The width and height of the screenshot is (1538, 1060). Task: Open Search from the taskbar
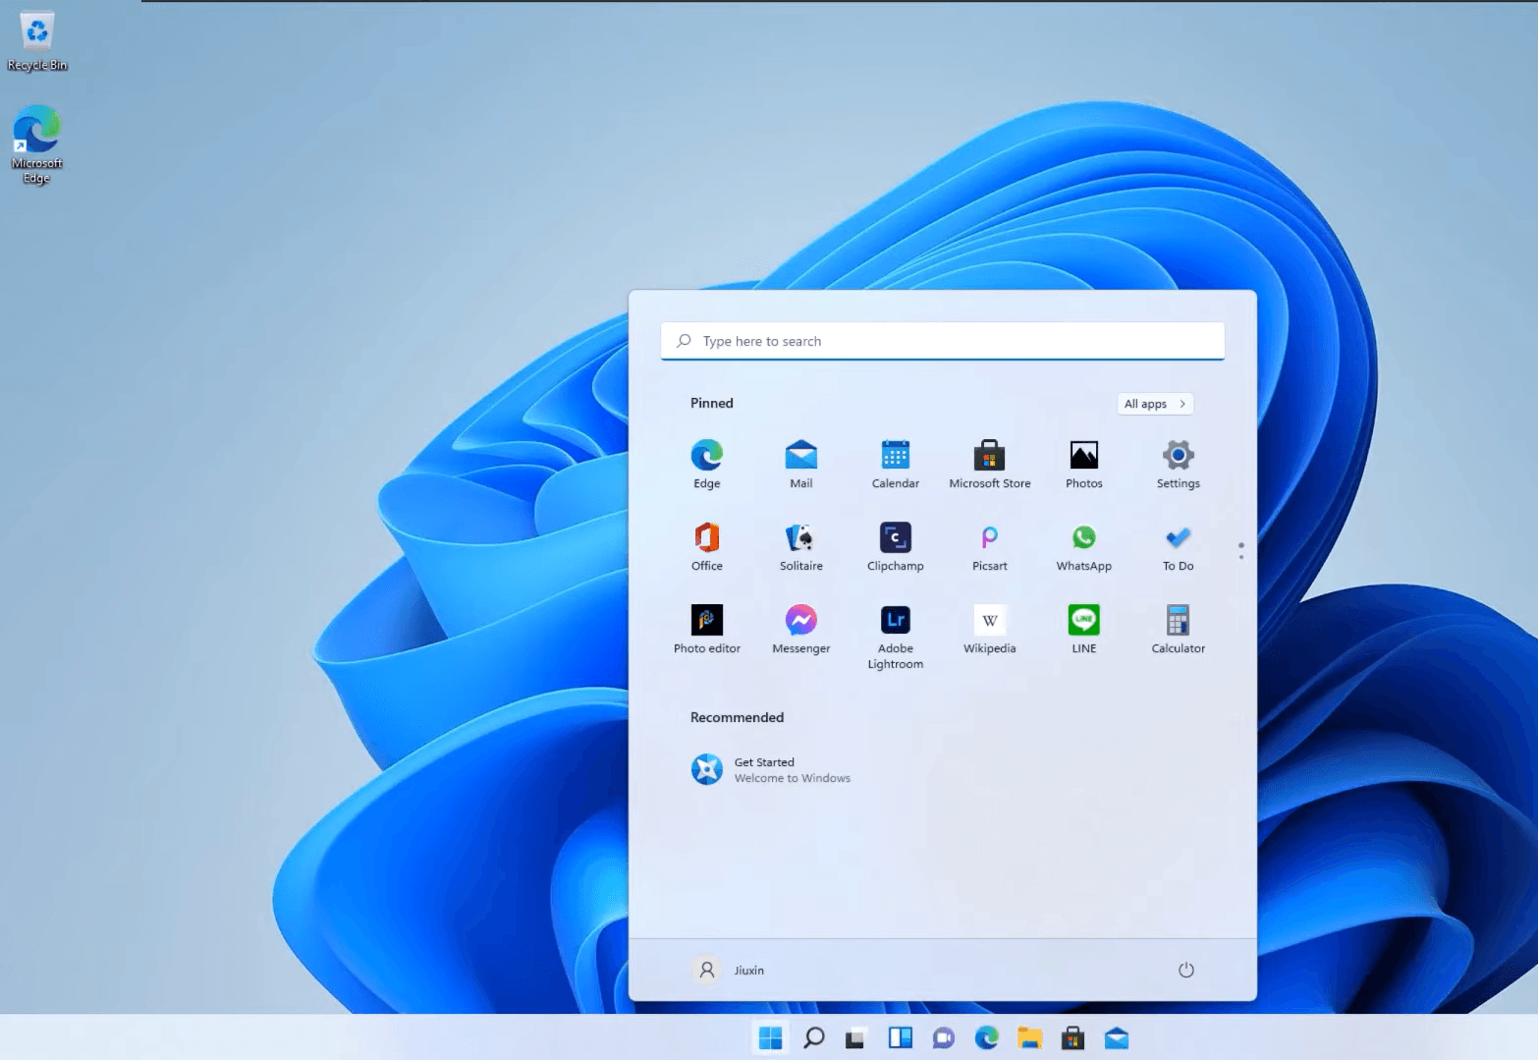[x=813, y=1037]
